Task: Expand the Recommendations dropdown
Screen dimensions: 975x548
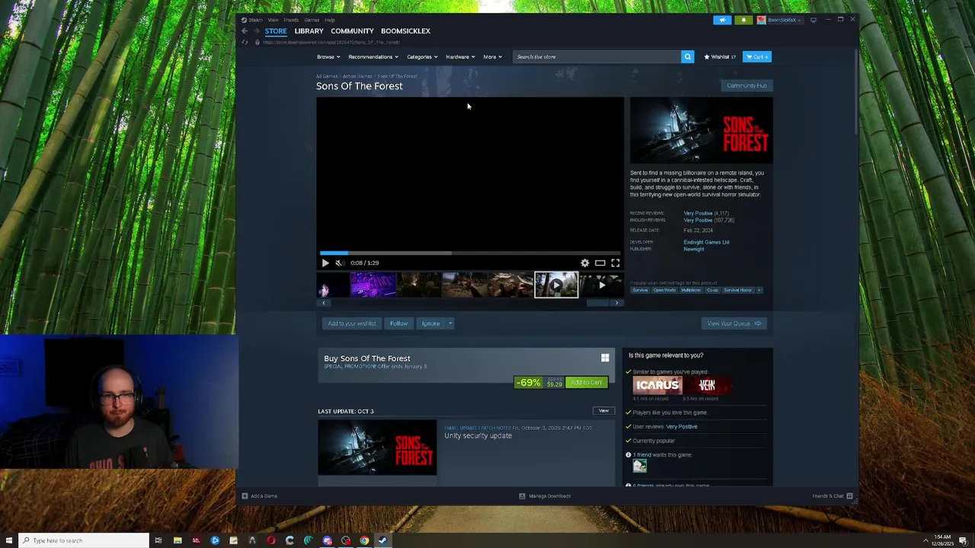Action: pos(372,56)
